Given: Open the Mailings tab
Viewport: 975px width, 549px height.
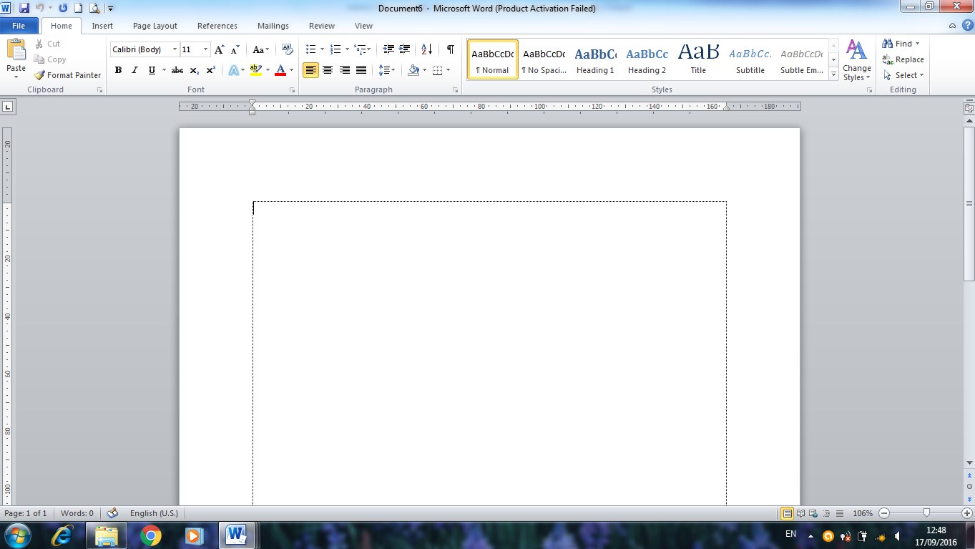Looking at the screenshot, I should [273, 25].
